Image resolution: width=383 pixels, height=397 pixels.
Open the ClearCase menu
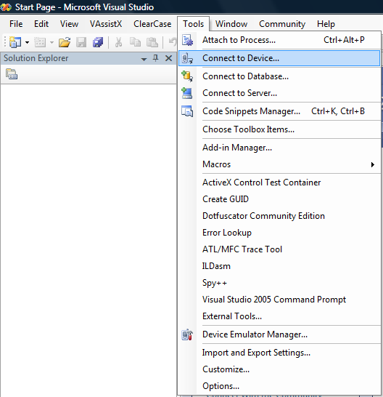(152, 24)
